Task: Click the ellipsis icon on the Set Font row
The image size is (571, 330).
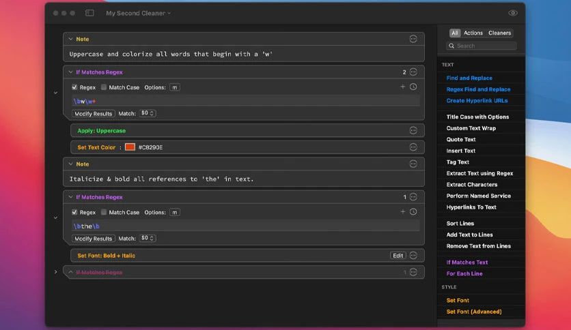Action: 413,256
